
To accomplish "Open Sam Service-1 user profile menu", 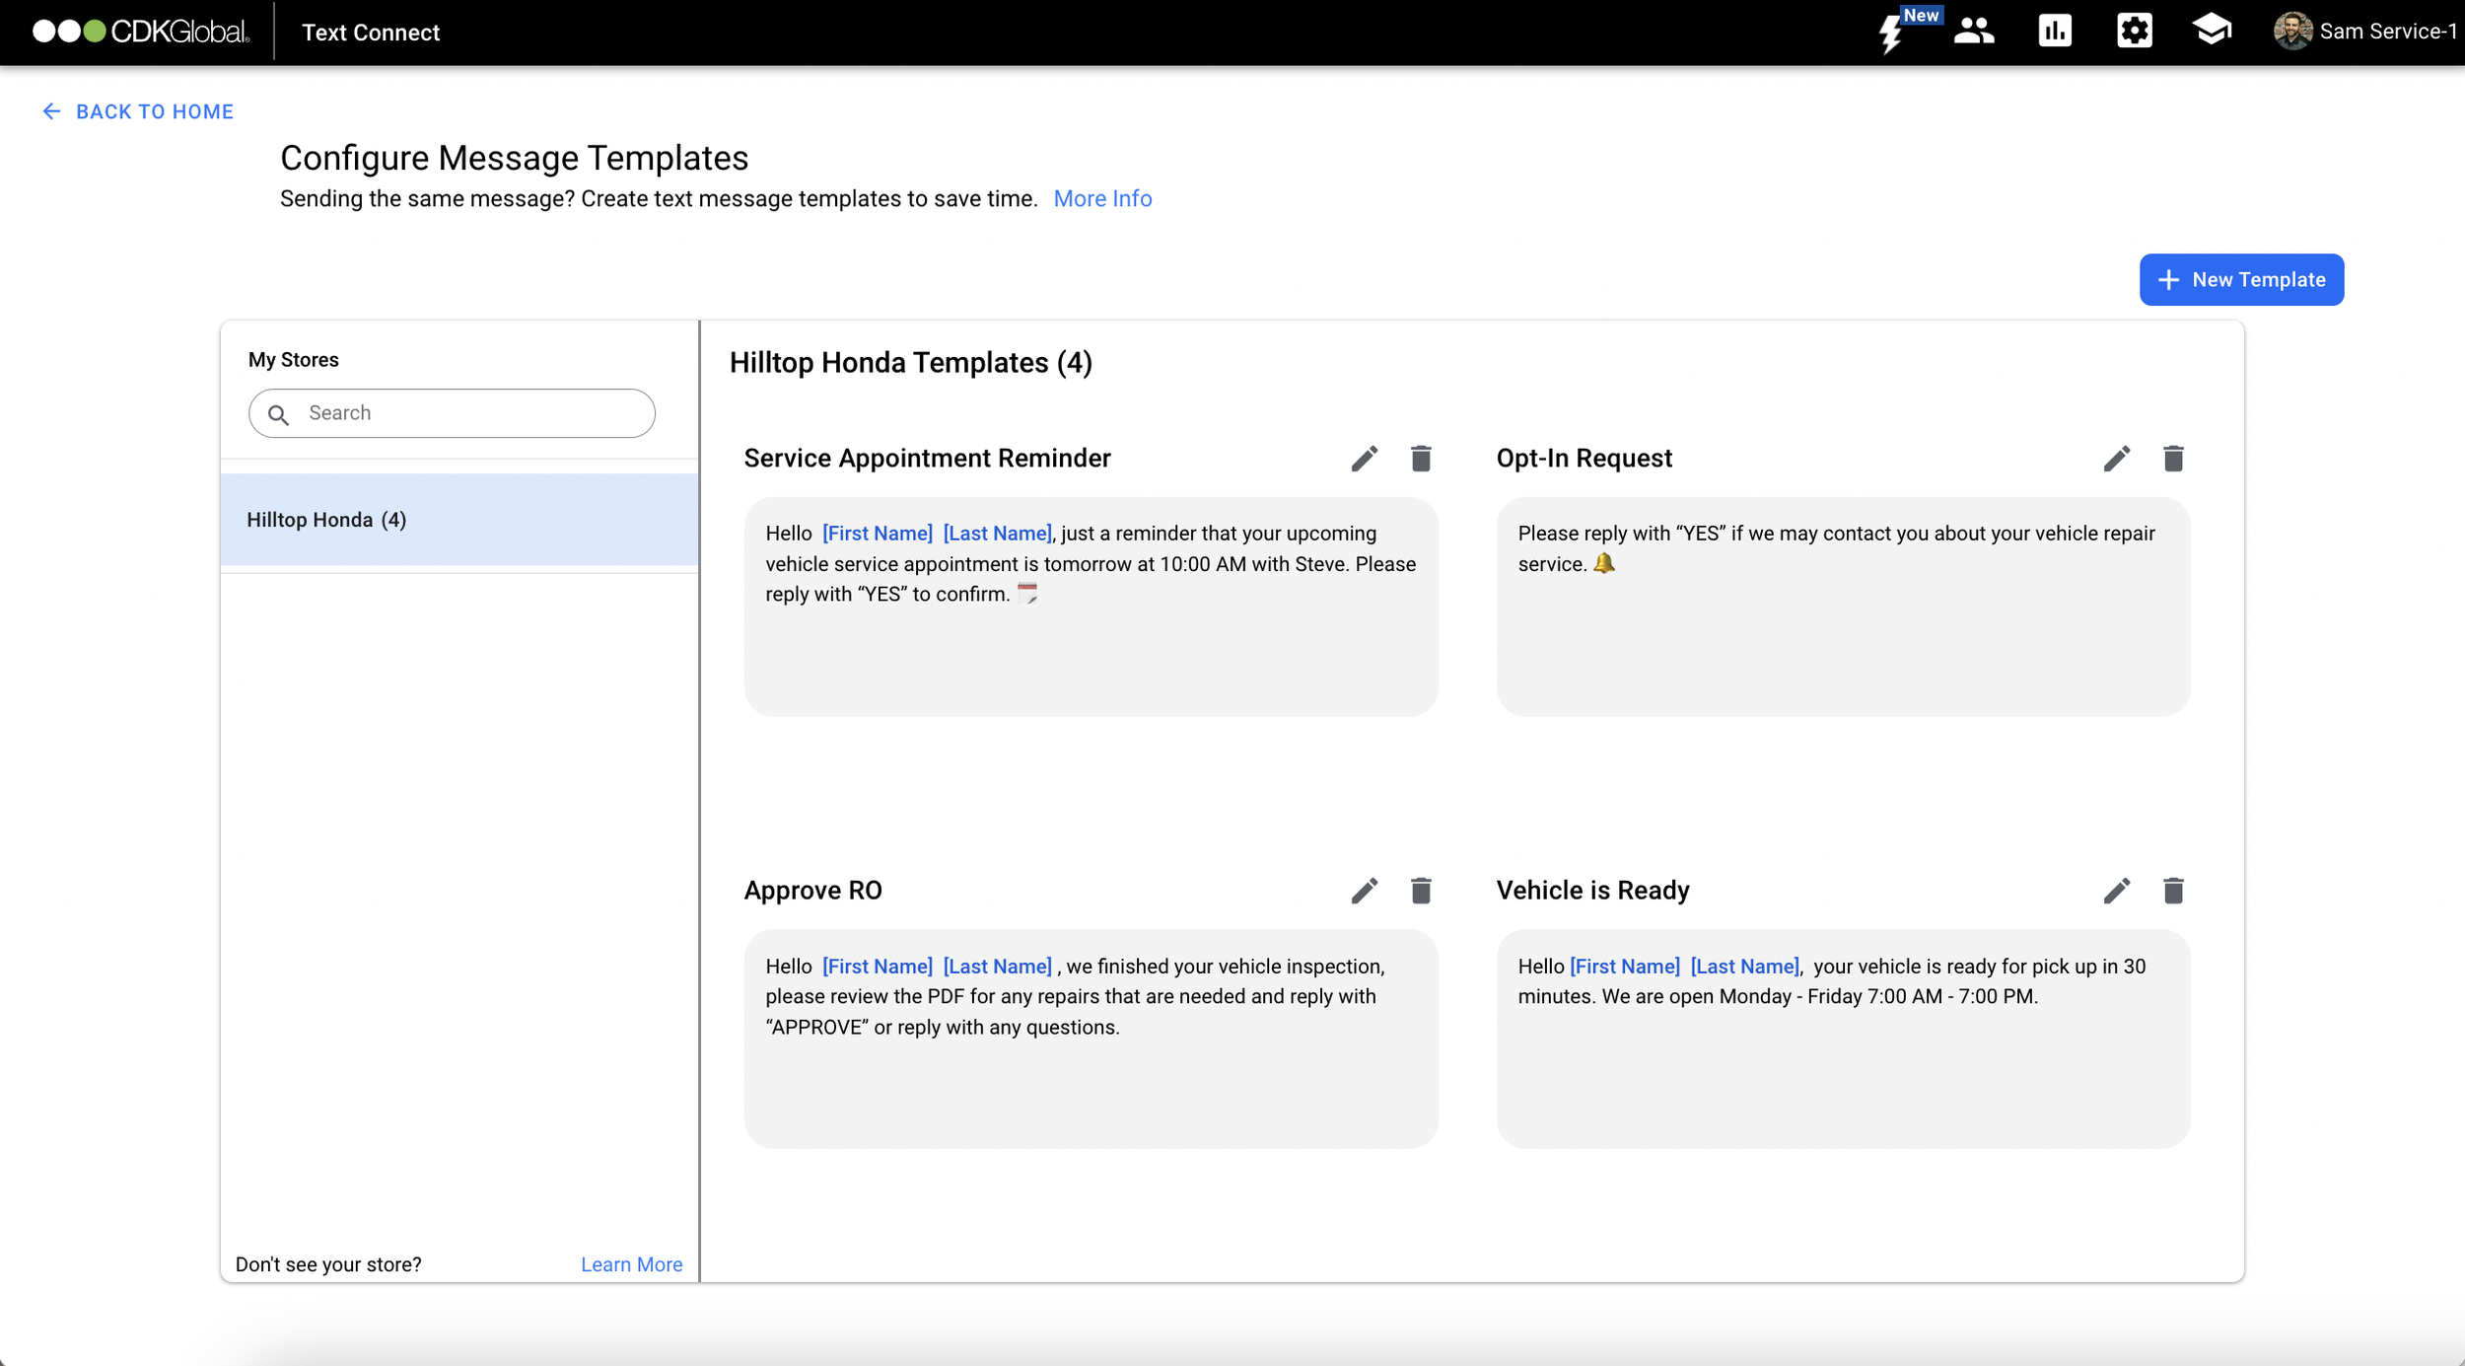I will click(2366, 32).
